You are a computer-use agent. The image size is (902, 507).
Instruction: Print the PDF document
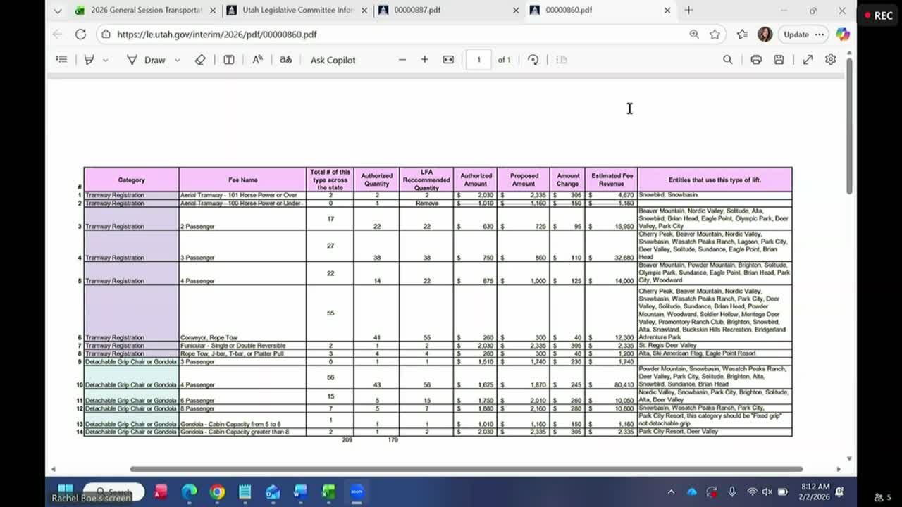coord(755,60)
